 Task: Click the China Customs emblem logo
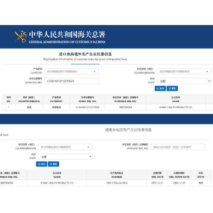[20, 37]
